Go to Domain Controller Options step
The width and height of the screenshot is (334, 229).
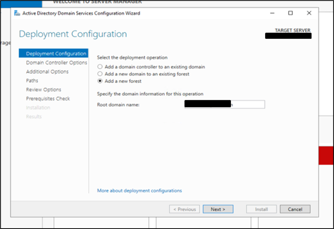(56, 63)
